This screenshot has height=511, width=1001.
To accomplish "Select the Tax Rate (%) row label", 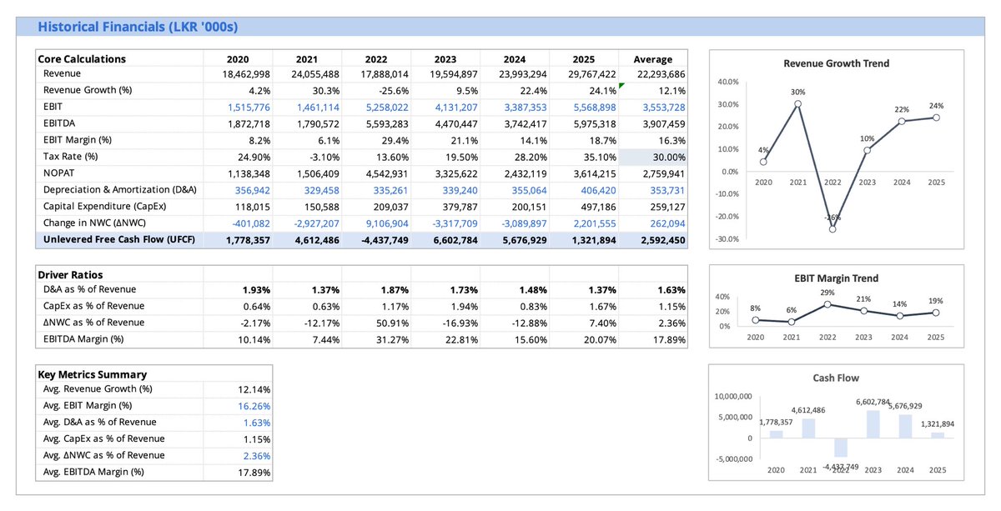I will (71, 157).
